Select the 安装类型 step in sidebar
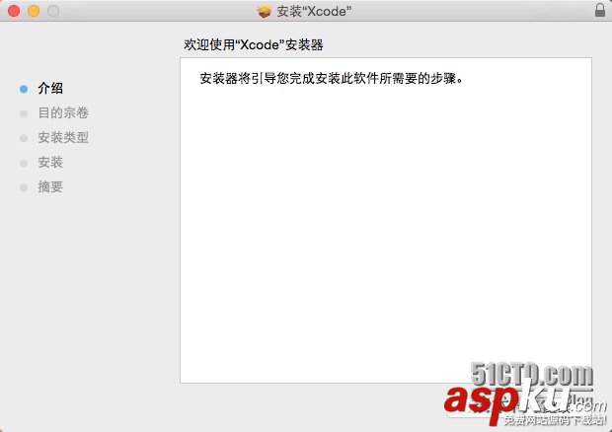 [63, 138]
